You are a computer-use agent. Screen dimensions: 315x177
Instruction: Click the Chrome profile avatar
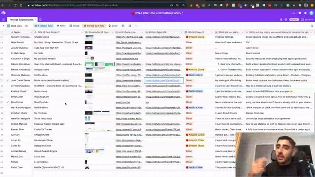[306, 5]
